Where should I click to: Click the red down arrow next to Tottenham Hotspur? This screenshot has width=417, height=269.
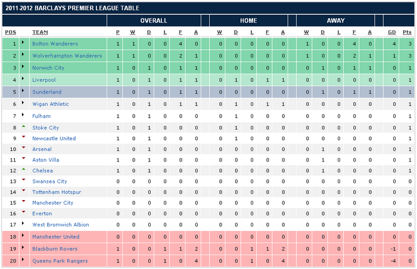point(23,191)
